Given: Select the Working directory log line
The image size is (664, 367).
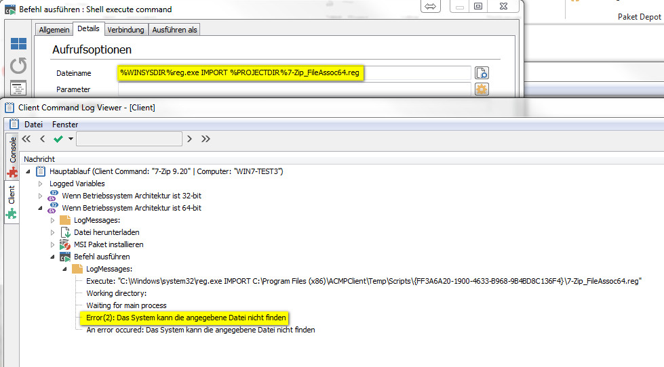Looking at the screenshot, I should point(117,293).
